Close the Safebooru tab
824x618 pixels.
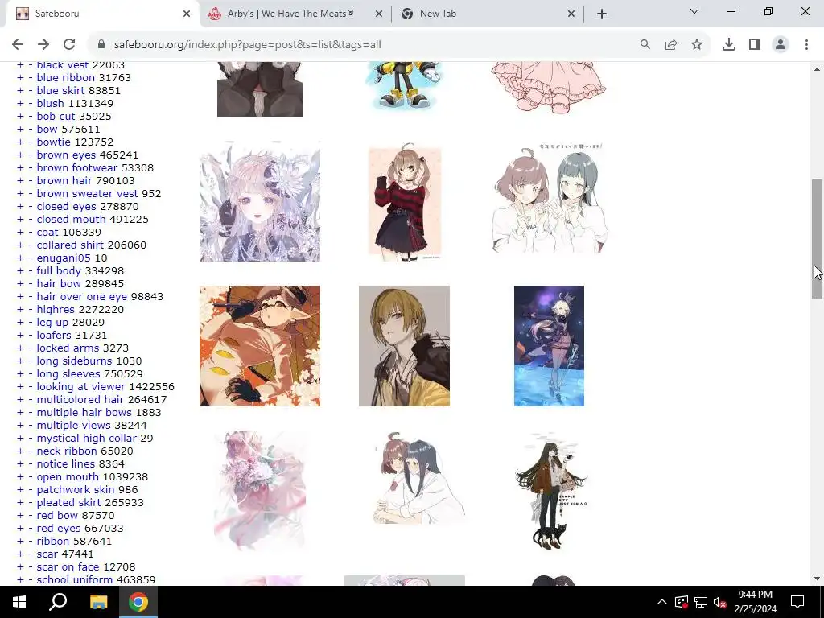coord(187,14)
